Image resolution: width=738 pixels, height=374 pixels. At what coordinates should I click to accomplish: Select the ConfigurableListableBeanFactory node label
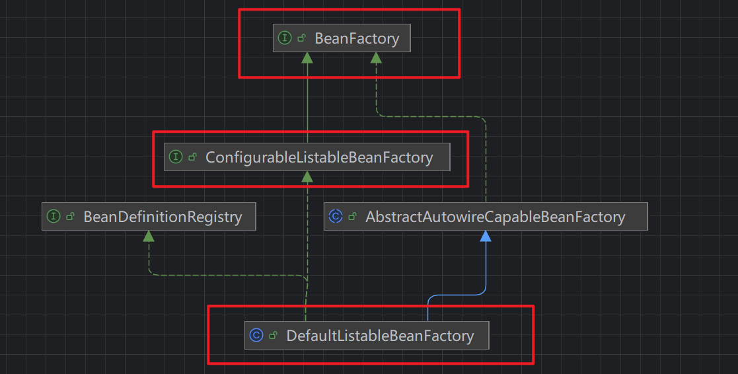tap(319, 157)
